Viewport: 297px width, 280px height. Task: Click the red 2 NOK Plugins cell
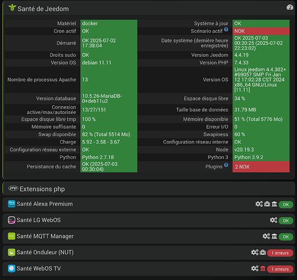click(x=261, y=167)
